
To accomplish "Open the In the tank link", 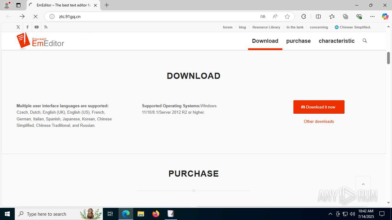I will tap(295, 27).
